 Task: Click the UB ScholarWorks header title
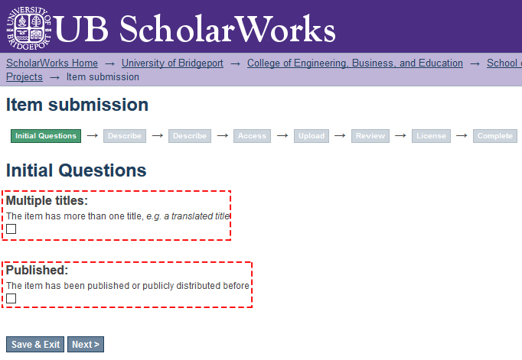pos(194,29)
